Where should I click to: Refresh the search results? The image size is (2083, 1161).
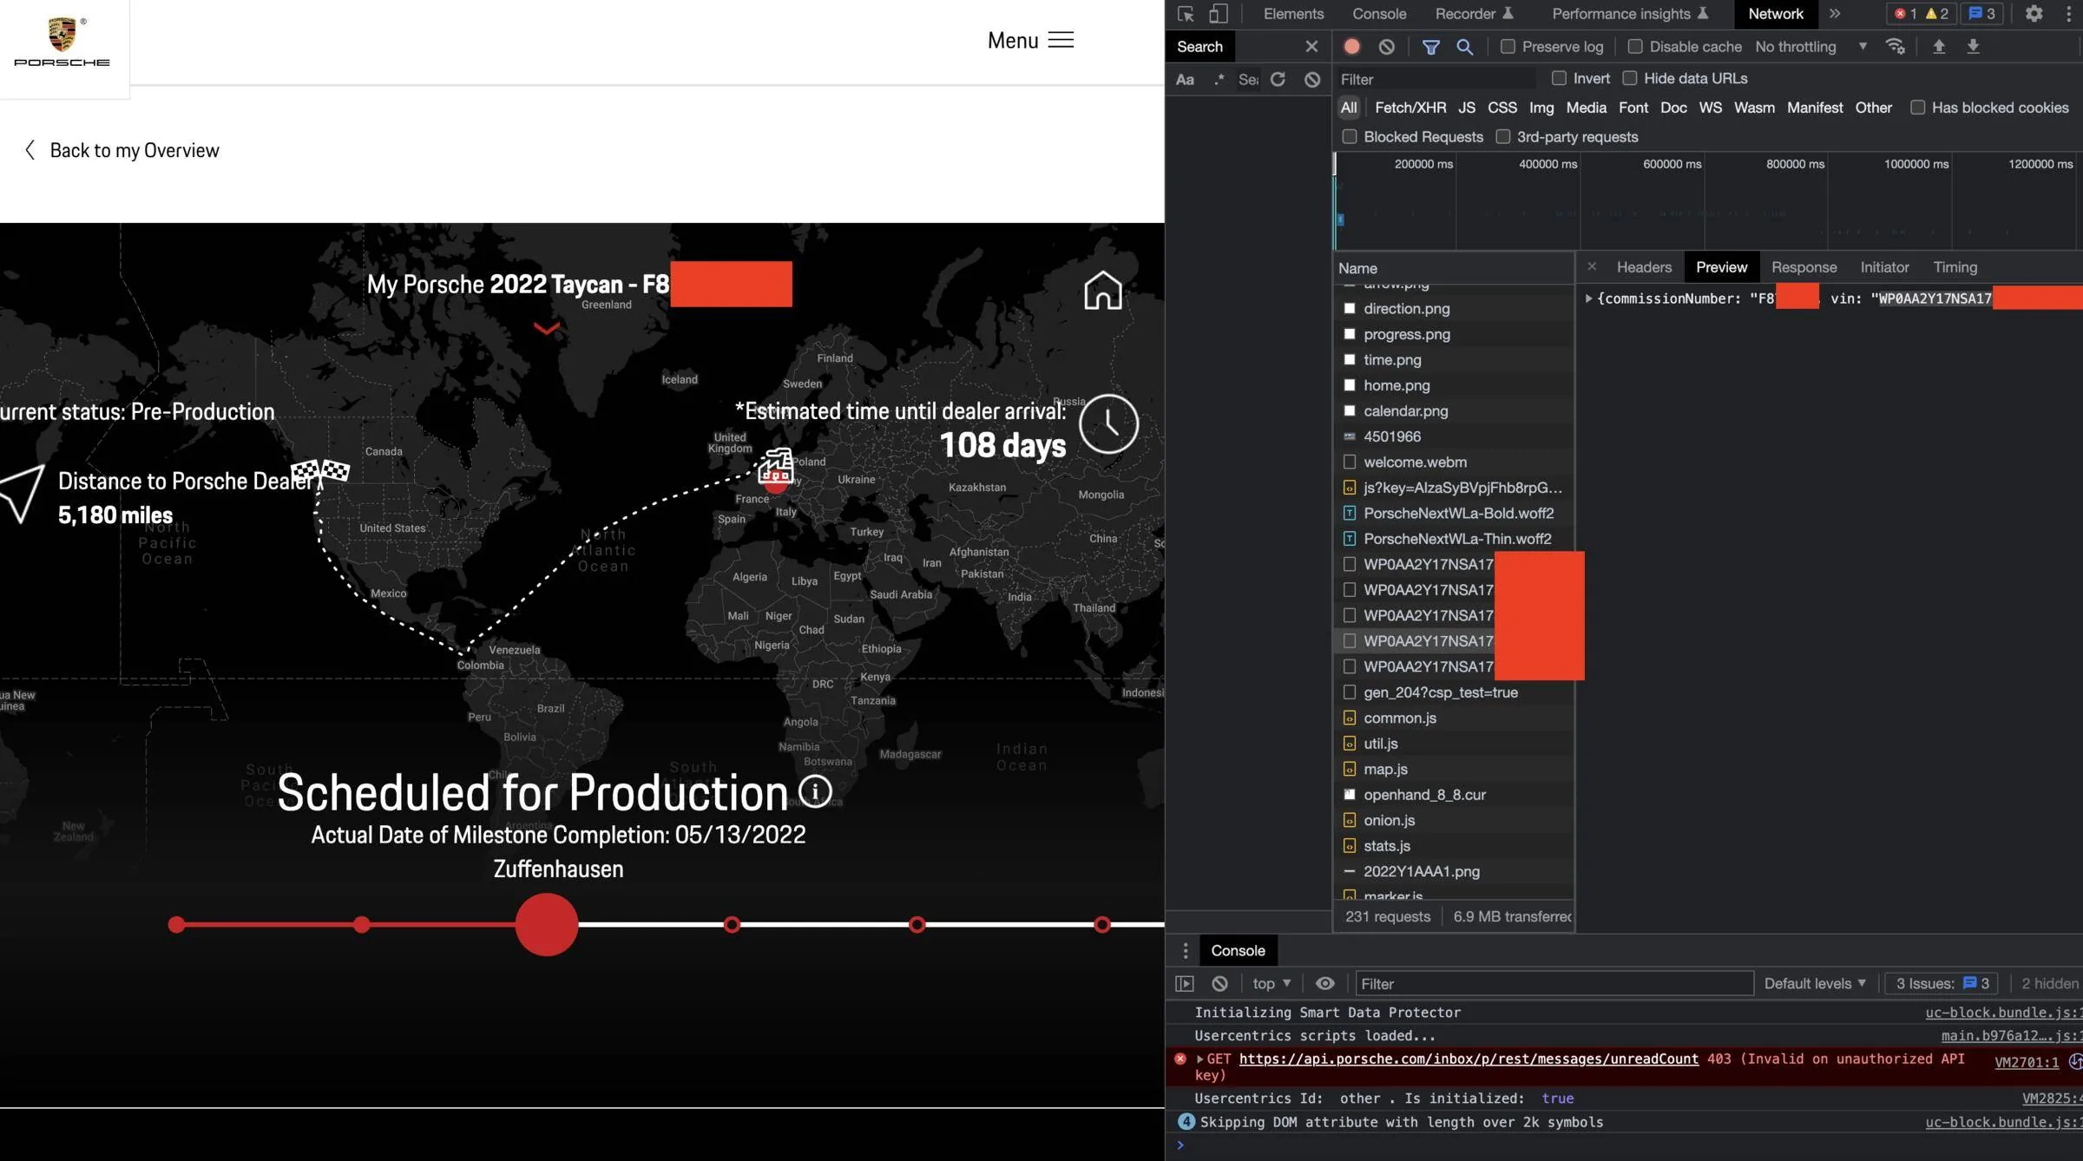coord(1278,80)
